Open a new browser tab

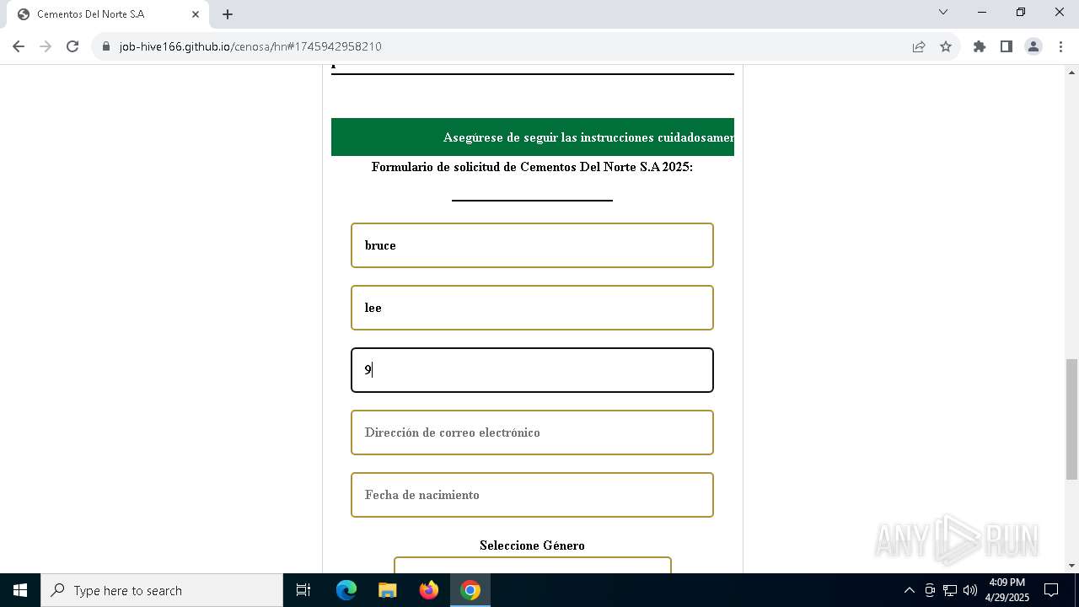coord(228,14)
